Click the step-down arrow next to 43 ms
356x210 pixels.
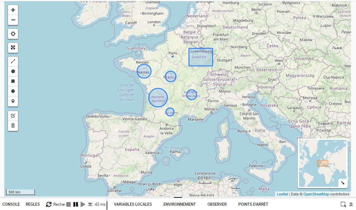point(90,204)
